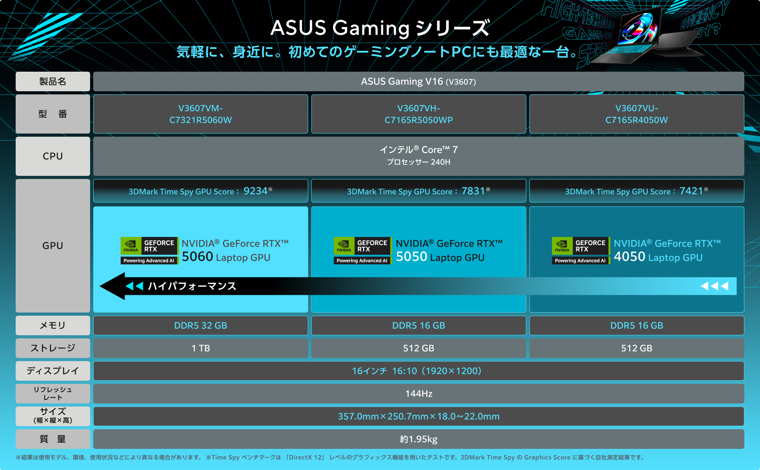Click the DDR5 32 GB memory cell

pos(201,325)
